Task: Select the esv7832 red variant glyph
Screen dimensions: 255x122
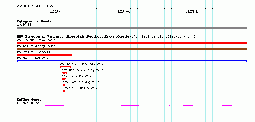Action: 64,79
